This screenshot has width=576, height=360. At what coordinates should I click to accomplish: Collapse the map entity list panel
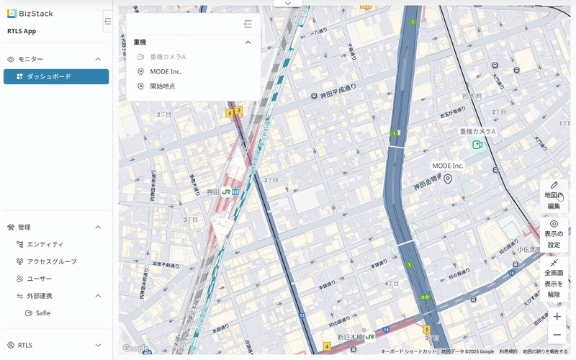pyautogui.click(x=248, y=24)
